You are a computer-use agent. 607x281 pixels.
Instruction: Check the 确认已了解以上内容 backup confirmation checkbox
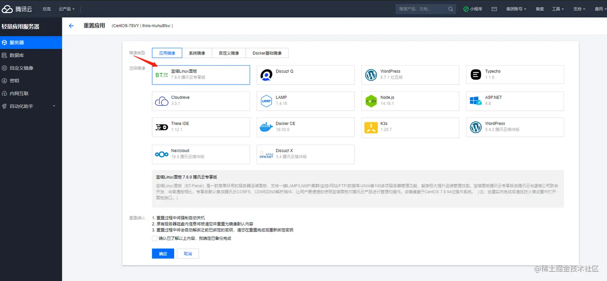point(155,239)
